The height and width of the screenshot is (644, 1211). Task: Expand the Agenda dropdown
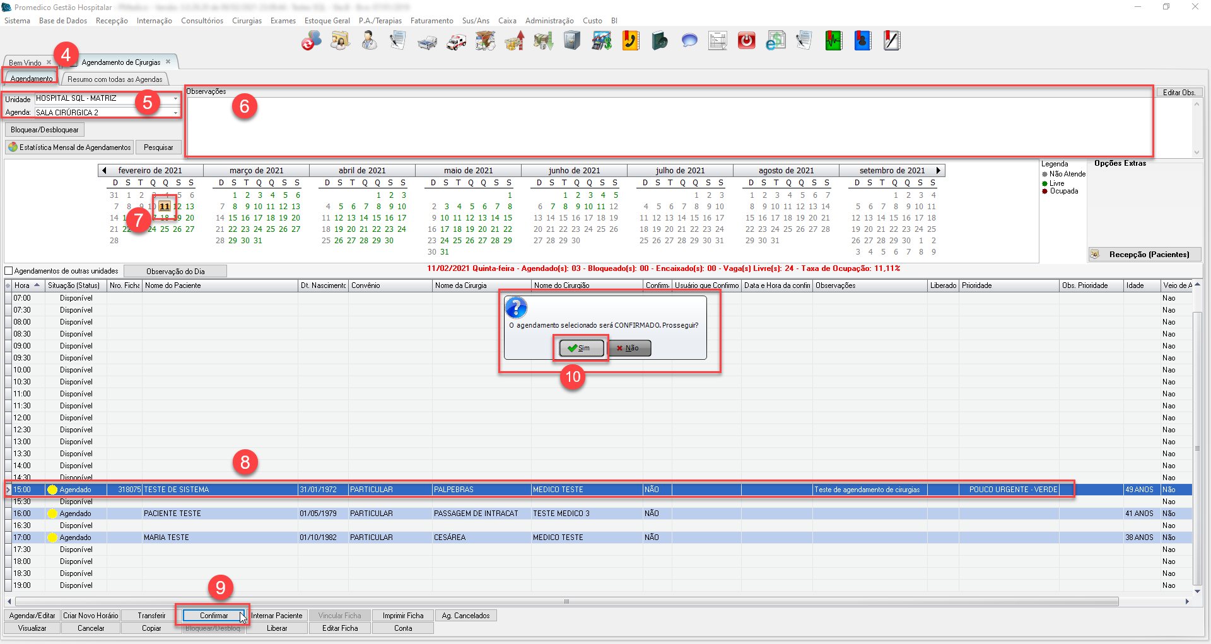175,113
